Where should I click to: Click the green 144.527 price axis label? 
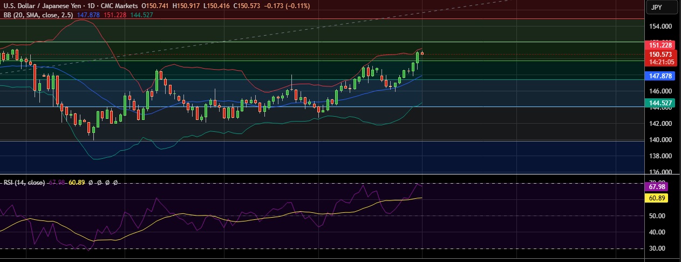click(660, 102)
